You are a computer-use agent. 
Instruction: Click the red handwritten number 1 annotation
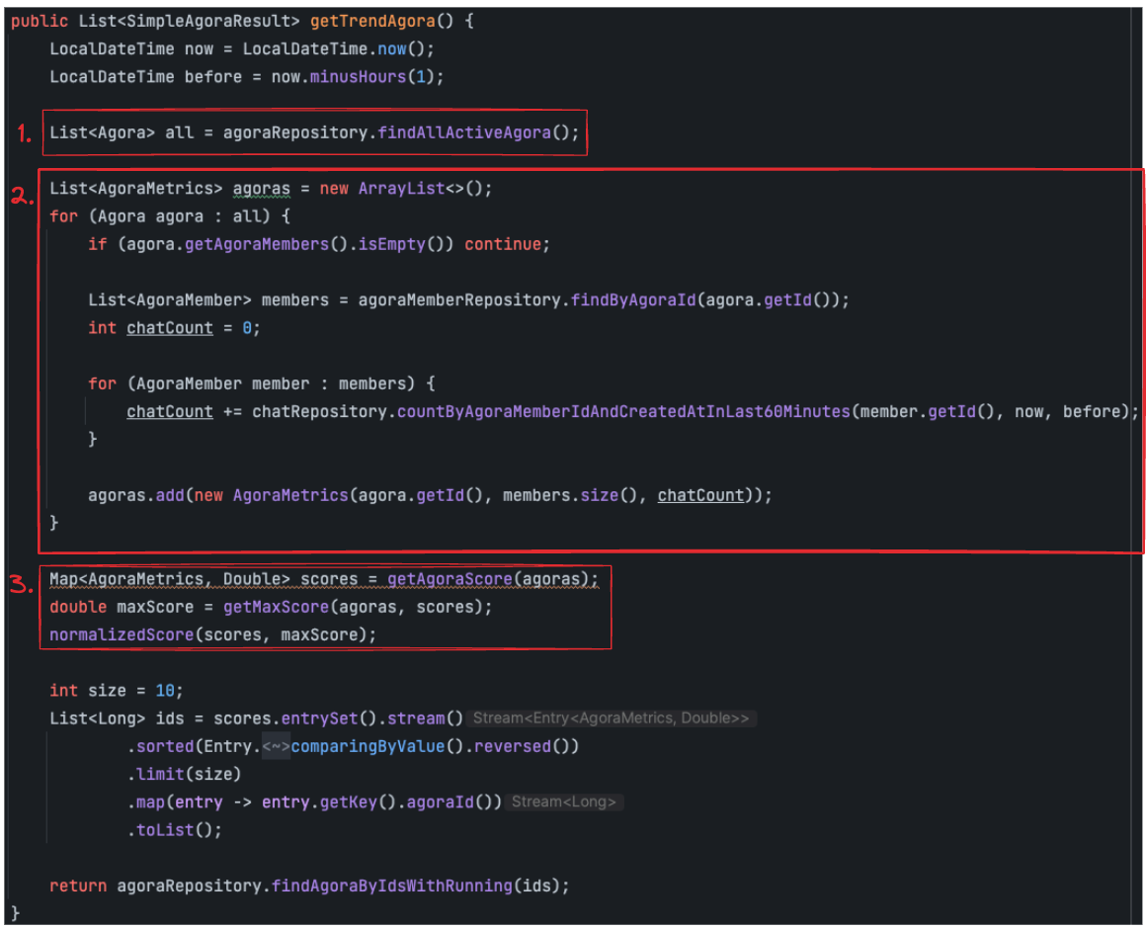(x=24, y=134)
